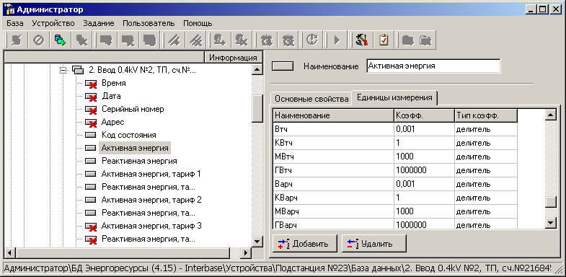Click the tree panel vertical scrollbar thumb
The width and height of the screenshot is (566, 277).
point(257,109)
